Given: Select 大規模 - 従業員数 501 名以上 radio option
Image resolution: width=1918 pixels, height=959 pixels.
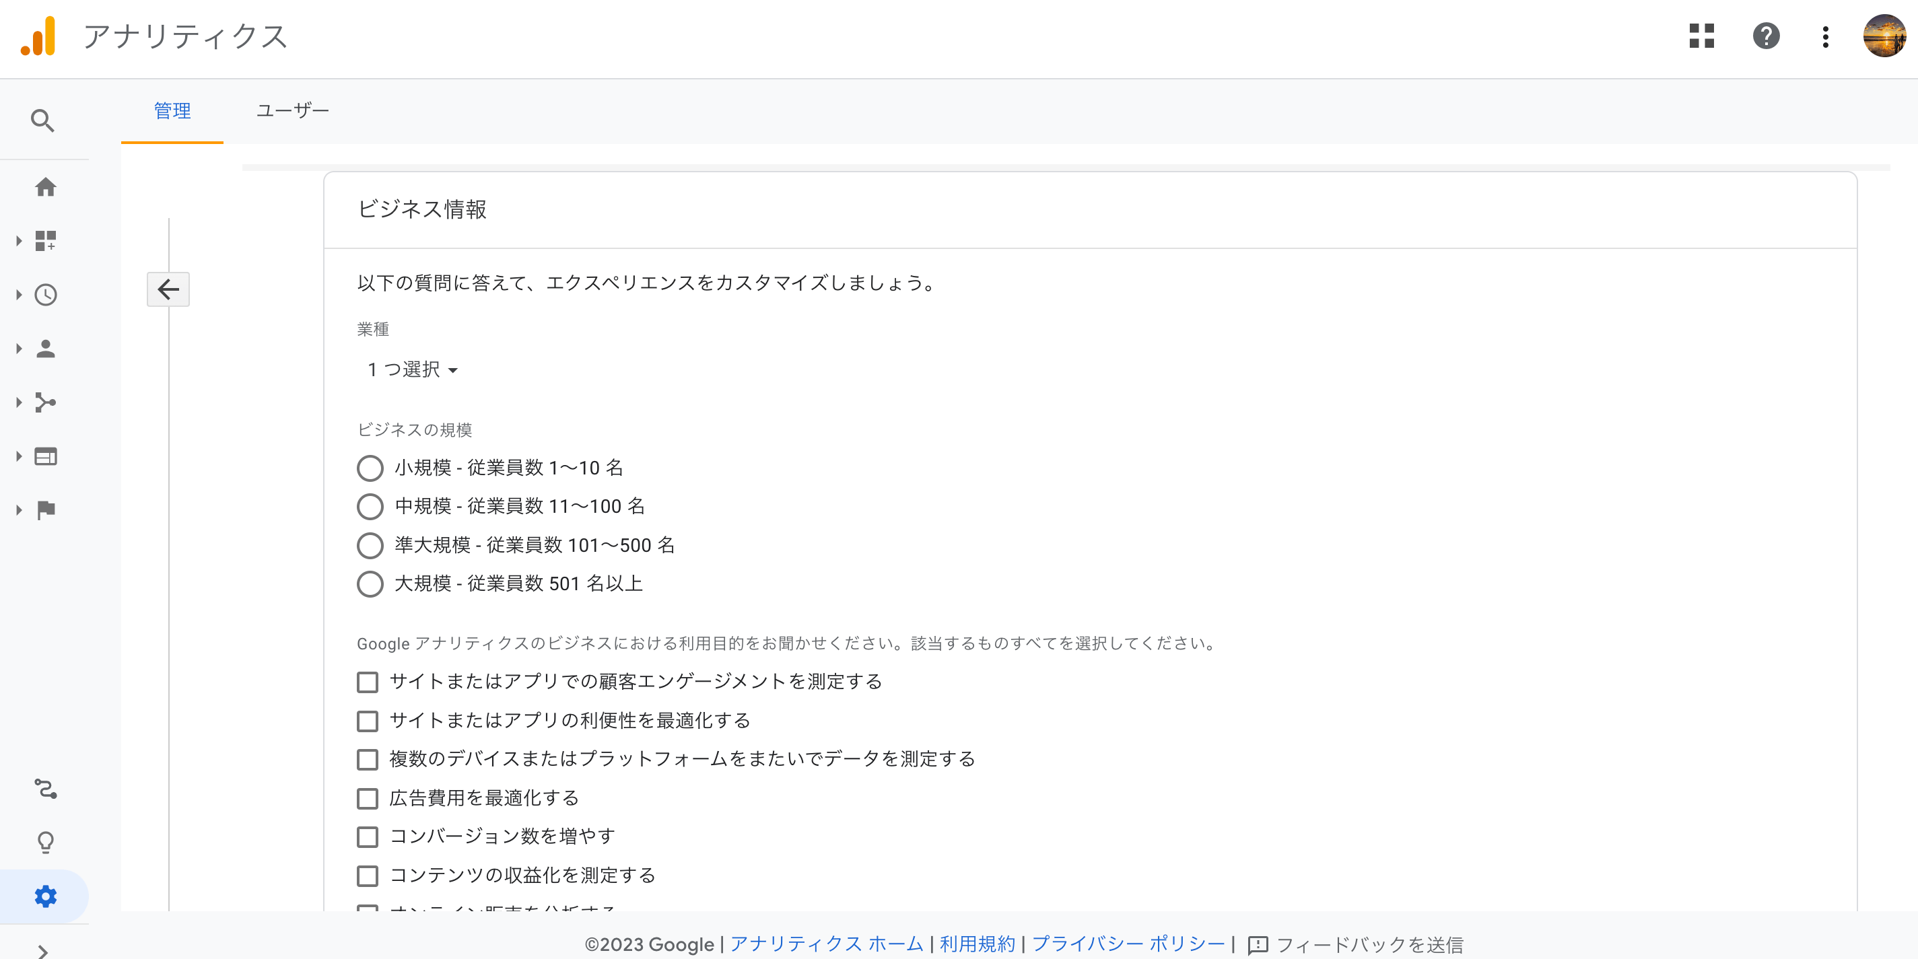Looking at the screenshot, I should [370, 583].
